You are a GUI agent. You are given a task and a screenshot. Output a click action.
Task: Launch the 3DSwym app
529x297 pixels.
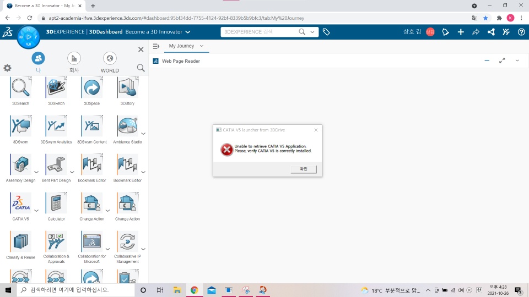(x=20, y=126)
